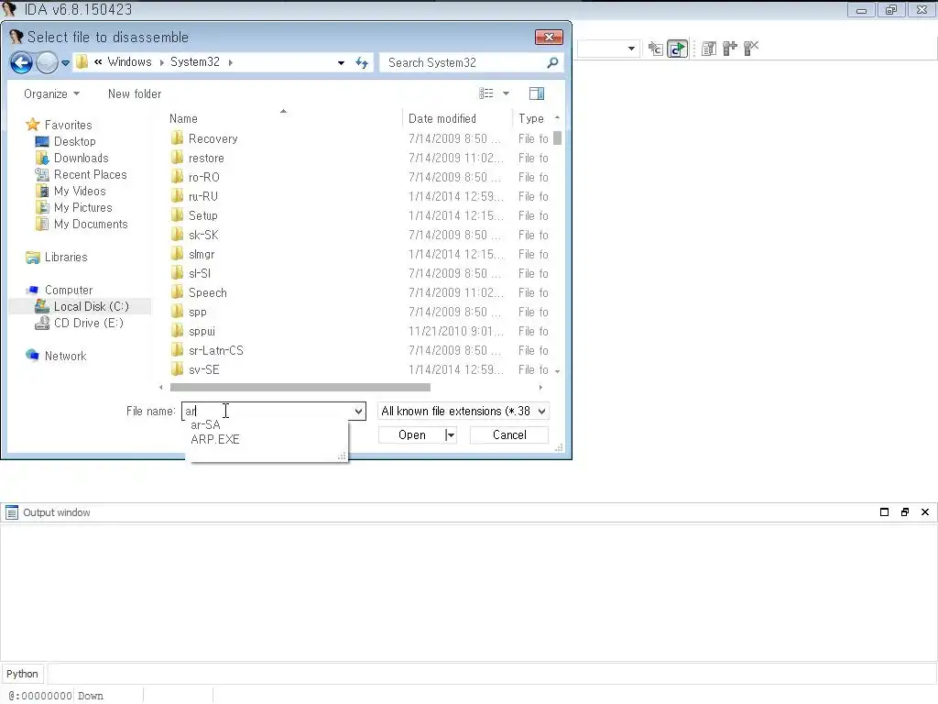This screenshot has height=704, width=938.
Task: Select the Speech folder icon
Action: click(x=177, y=292)
